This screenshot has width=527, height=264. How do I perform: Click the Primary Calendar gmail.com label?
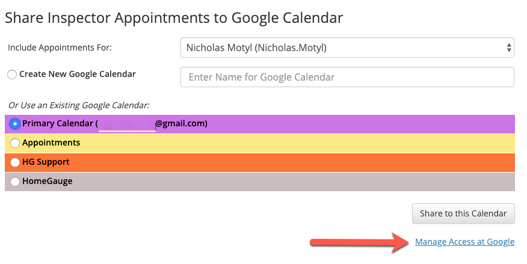pos(114,124)
